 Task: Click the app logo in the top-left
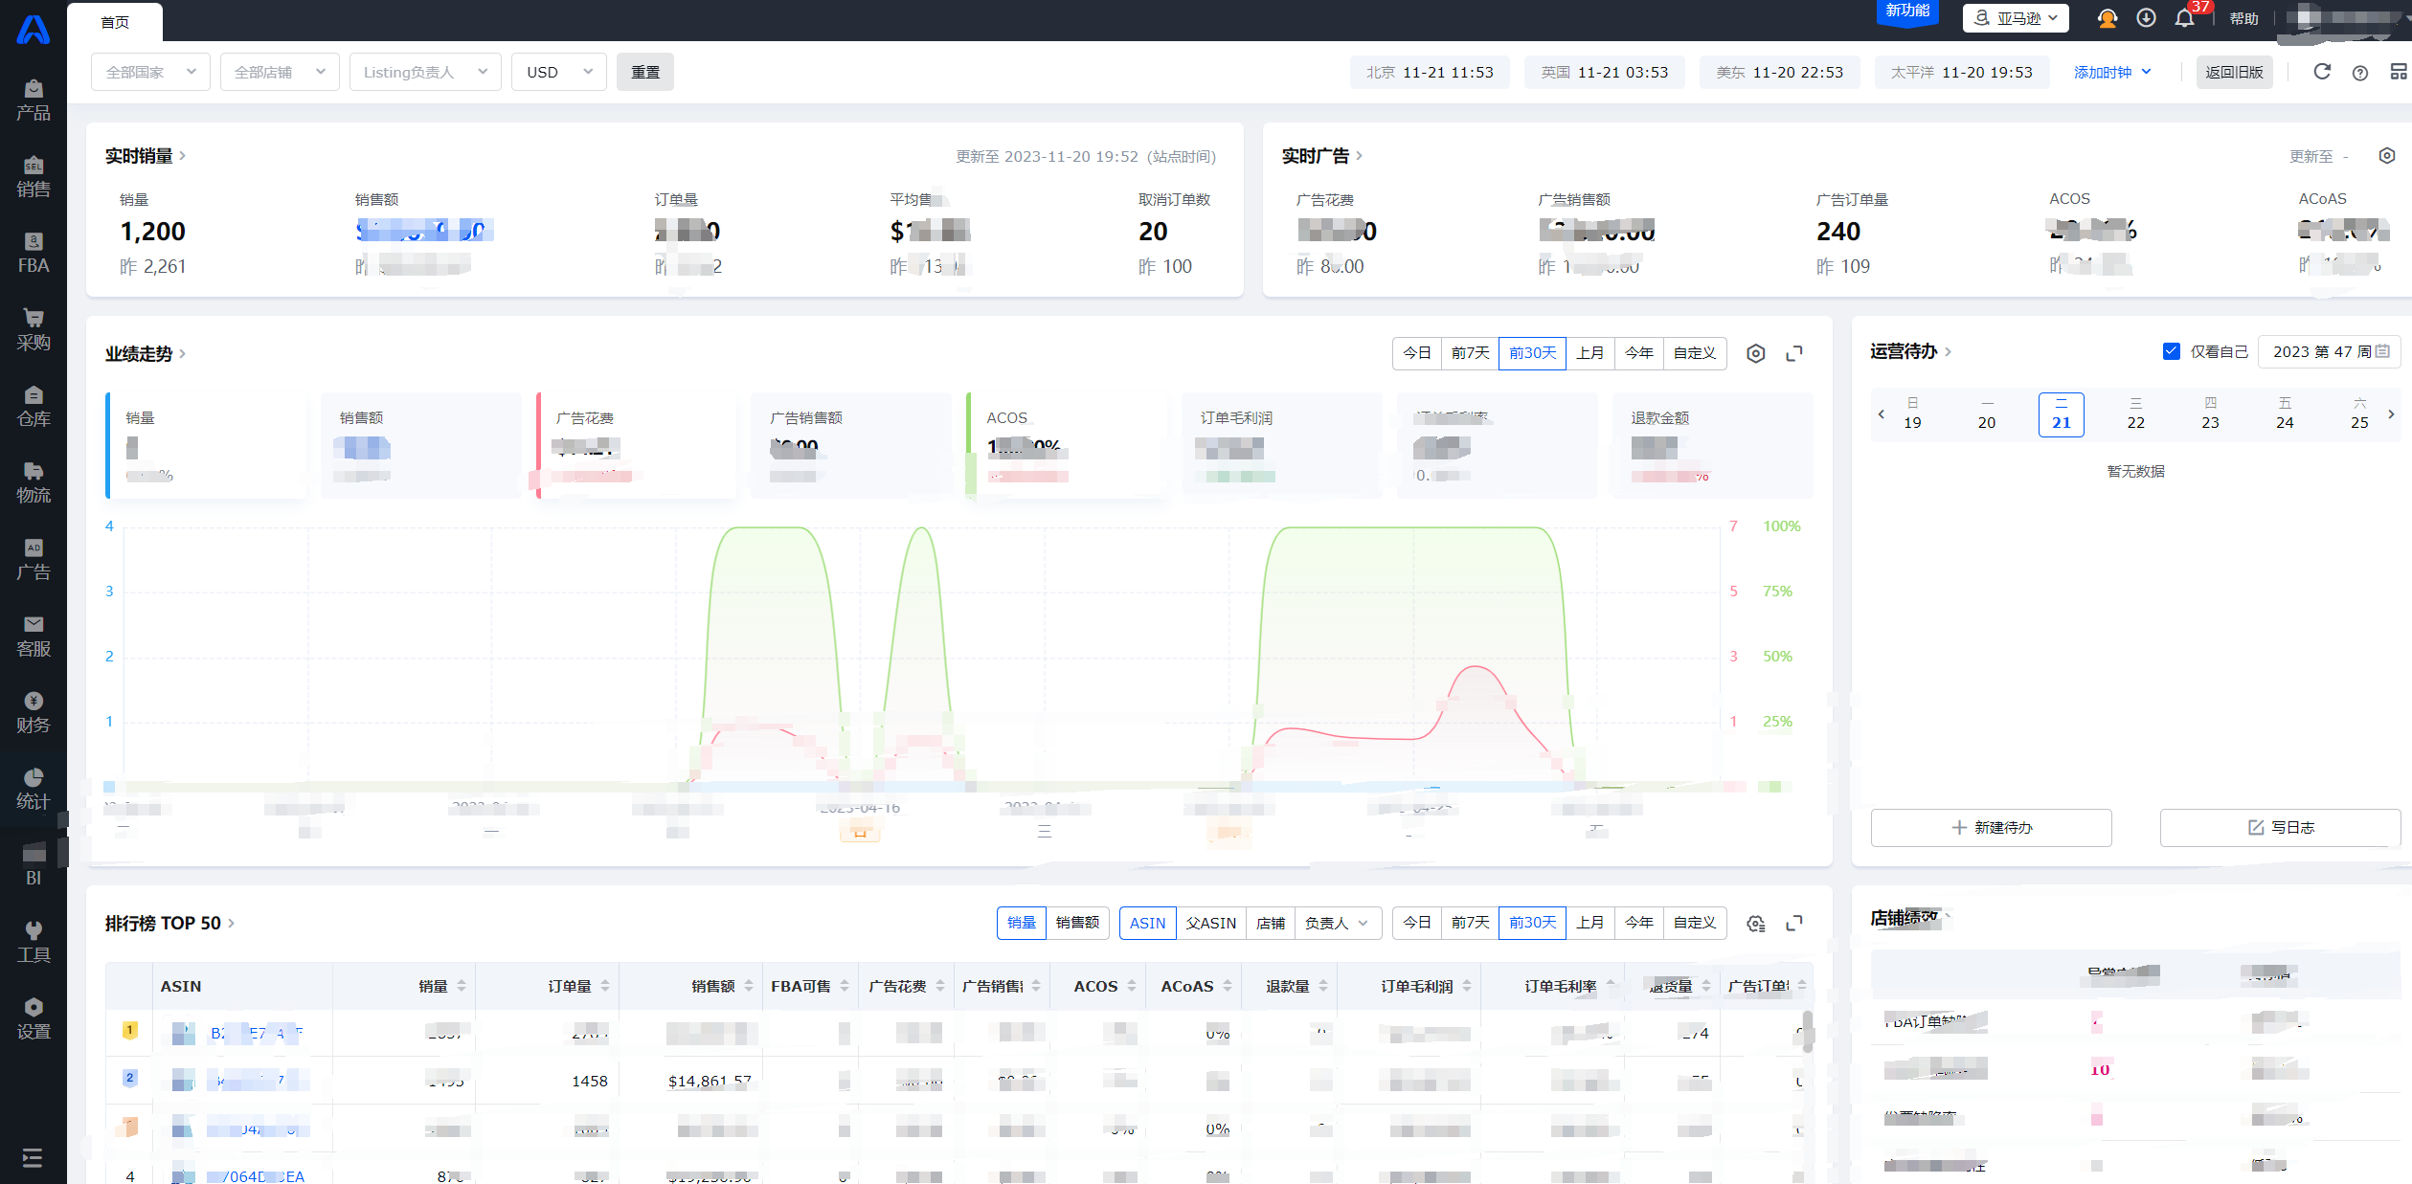34,29
